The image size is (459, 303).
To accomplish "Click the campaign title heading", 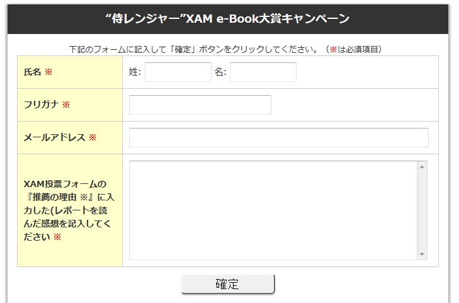I will click(227, 19).
